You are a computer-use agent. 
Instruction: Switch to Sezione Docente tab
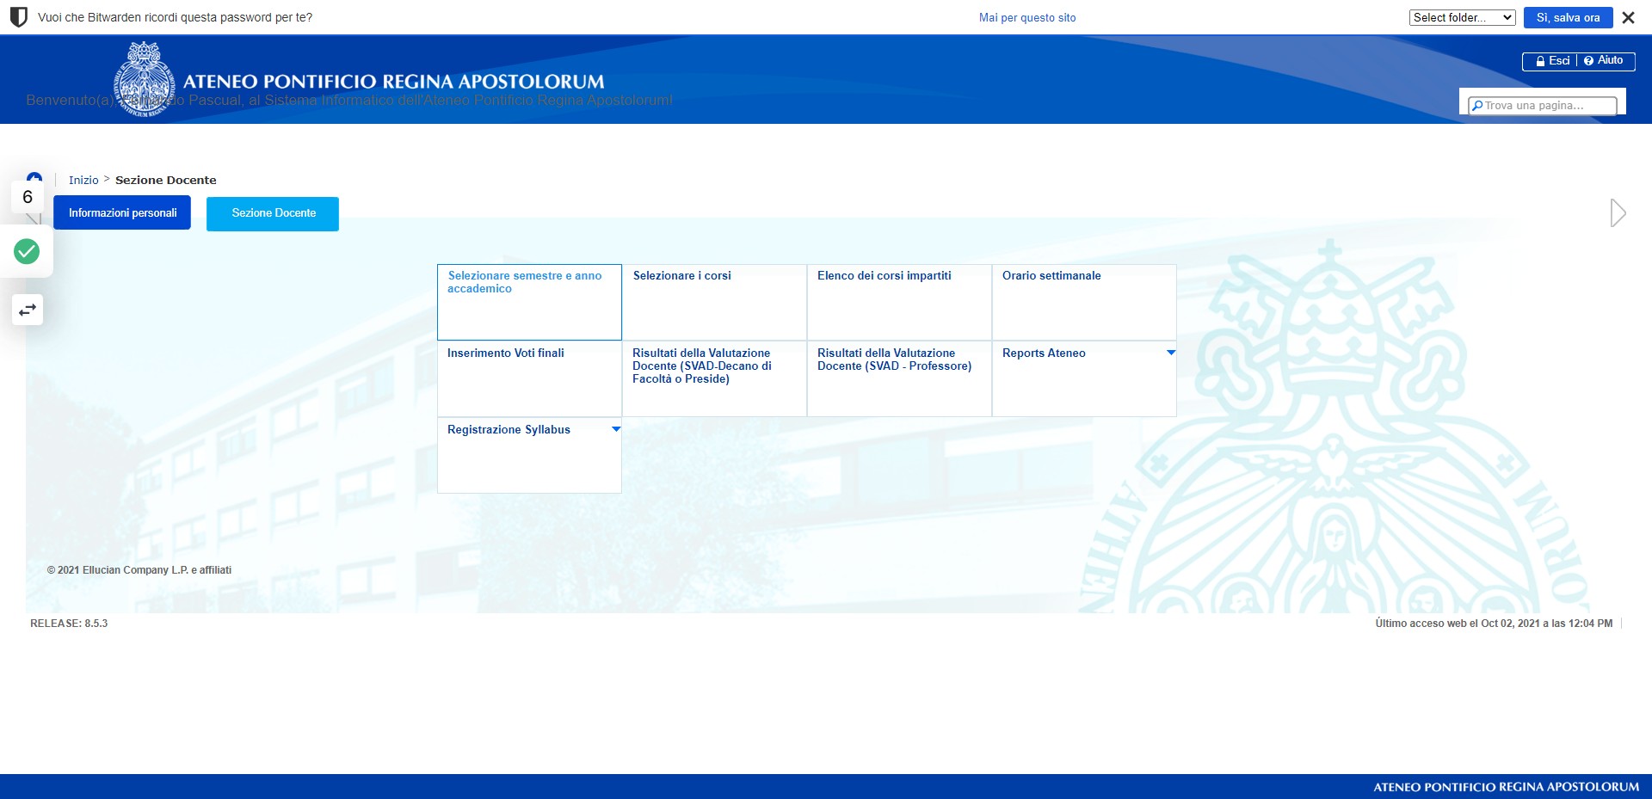point(273,213)
